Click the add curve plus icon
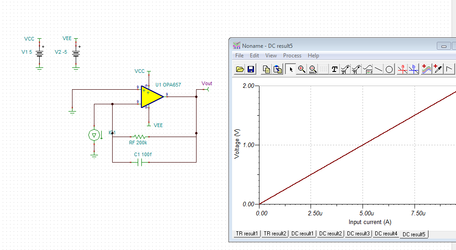Screen dimensions: 456x250 426,69
